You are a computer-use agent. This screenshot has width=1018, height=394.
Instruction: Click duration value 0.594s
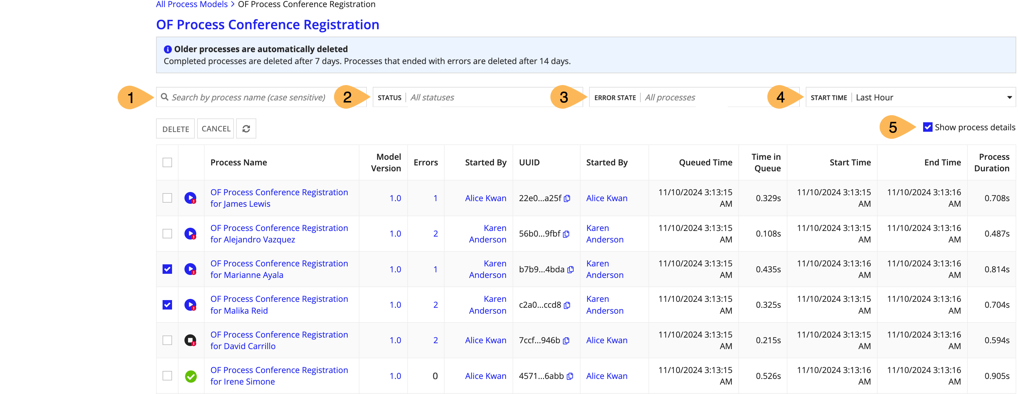click(997, 340)
